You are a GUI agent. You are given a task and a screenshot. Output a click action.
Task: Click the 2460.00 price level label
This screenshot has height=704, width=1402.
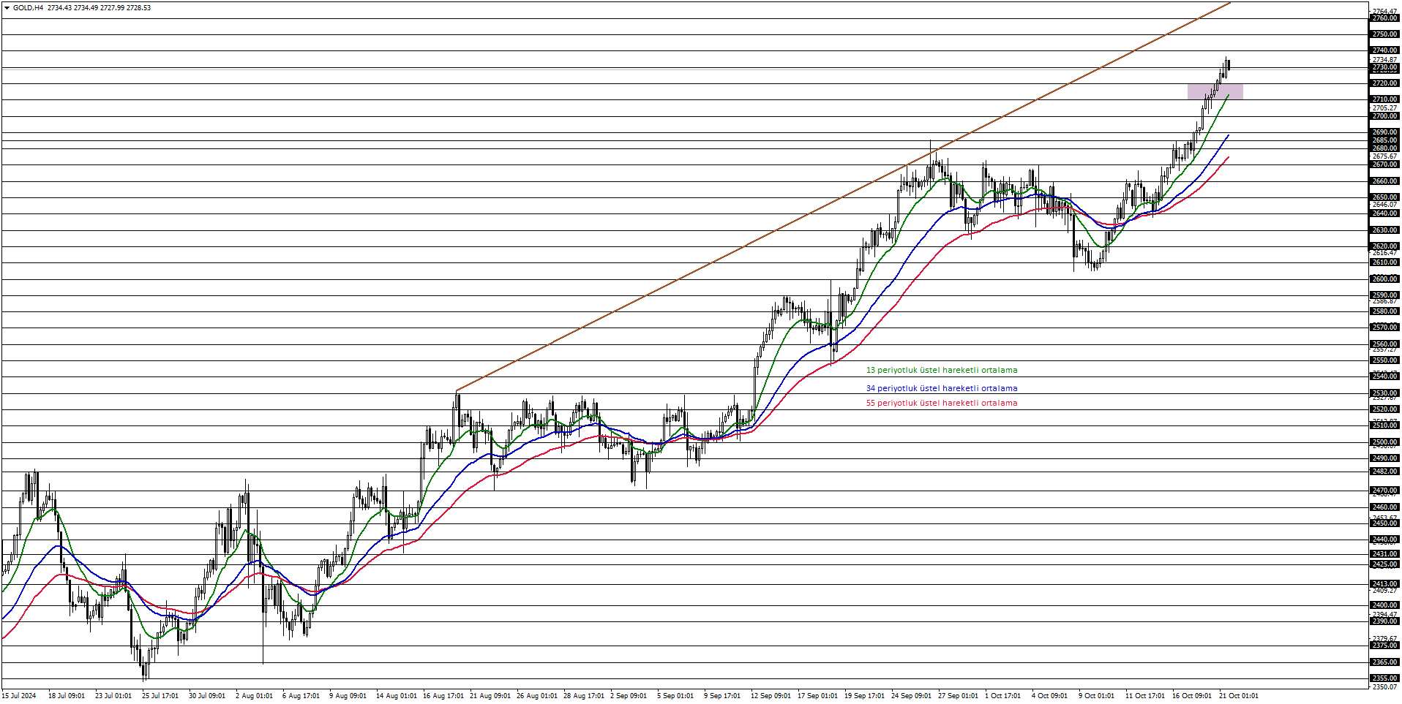pyautogui.click(x=1384, y=507)
